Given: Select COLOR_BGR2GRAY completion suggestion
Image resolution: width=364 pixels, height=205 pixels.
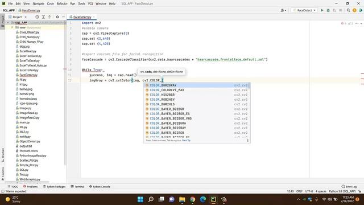Looking at the screenshot, I should (197, 85).
